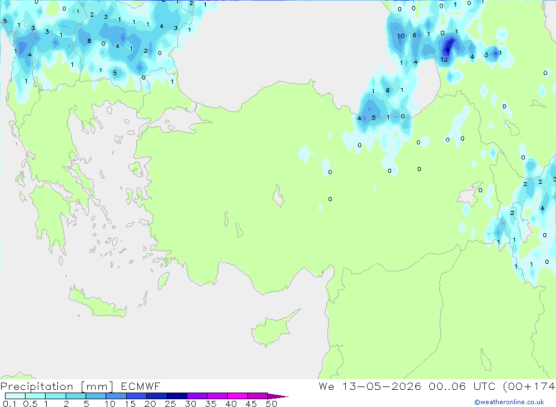Click the '[mm]' unit label
Screen dimensions: 556x407
97,386
